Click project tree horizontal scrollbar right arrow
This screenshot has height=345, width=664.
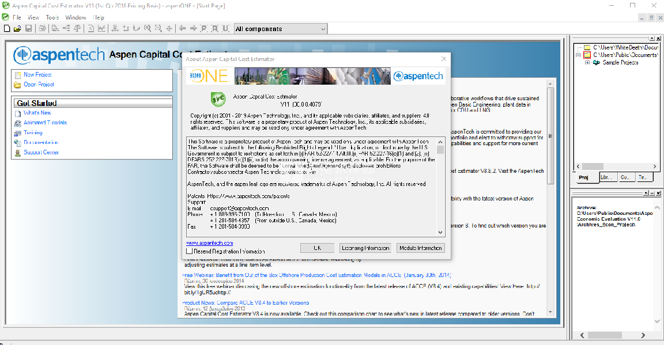click(x=654, y=166)
